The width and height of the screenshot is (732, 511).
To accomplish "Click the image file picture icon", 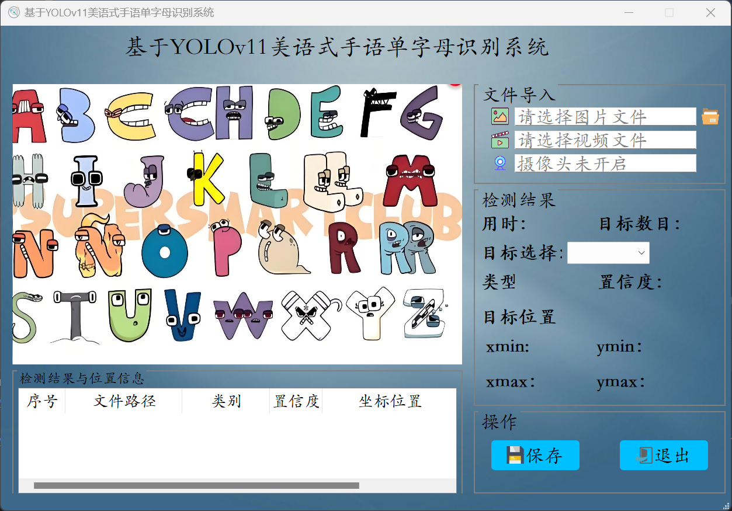I will point(500,116).
